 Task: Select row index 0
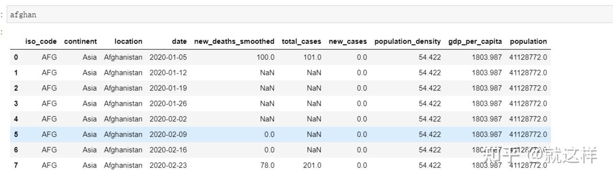[16, 57]
